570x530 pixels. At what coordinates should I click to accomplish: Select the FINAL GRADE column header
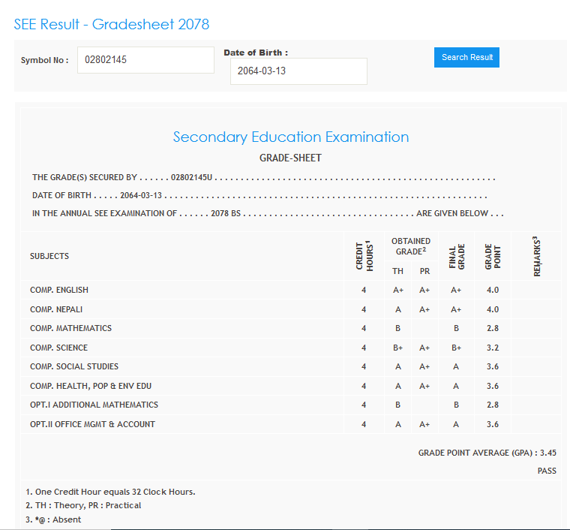pos(457,256)
